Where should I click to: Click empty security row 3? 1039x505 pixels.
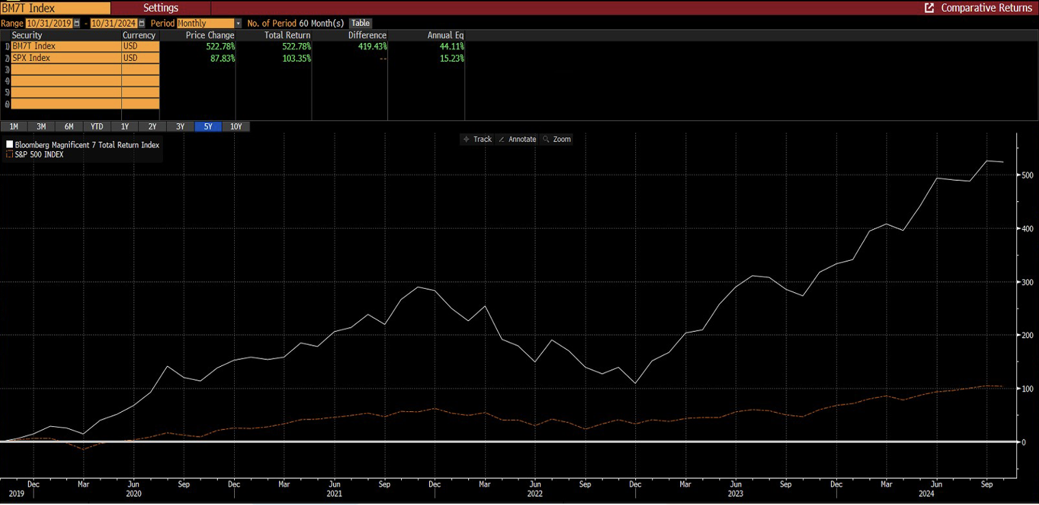tap(66, 69)
